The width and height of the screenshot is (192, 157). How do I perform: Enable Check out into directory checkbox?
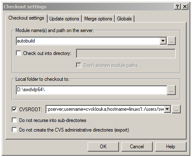(x=18, y=53)
